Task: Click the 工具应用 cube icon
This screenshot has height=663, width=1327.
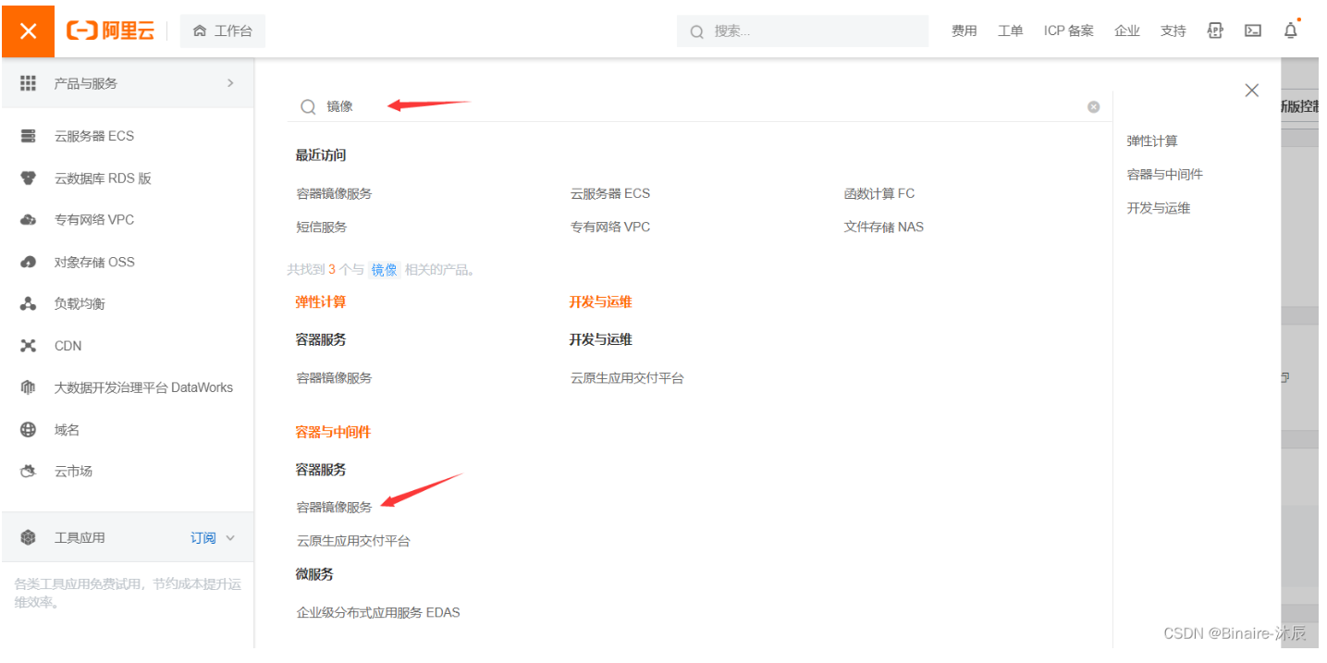Action: pos(28,537)
